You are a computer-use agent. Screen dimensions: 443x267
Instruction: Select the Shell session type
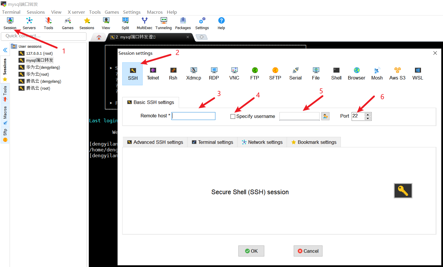[336, 74]
